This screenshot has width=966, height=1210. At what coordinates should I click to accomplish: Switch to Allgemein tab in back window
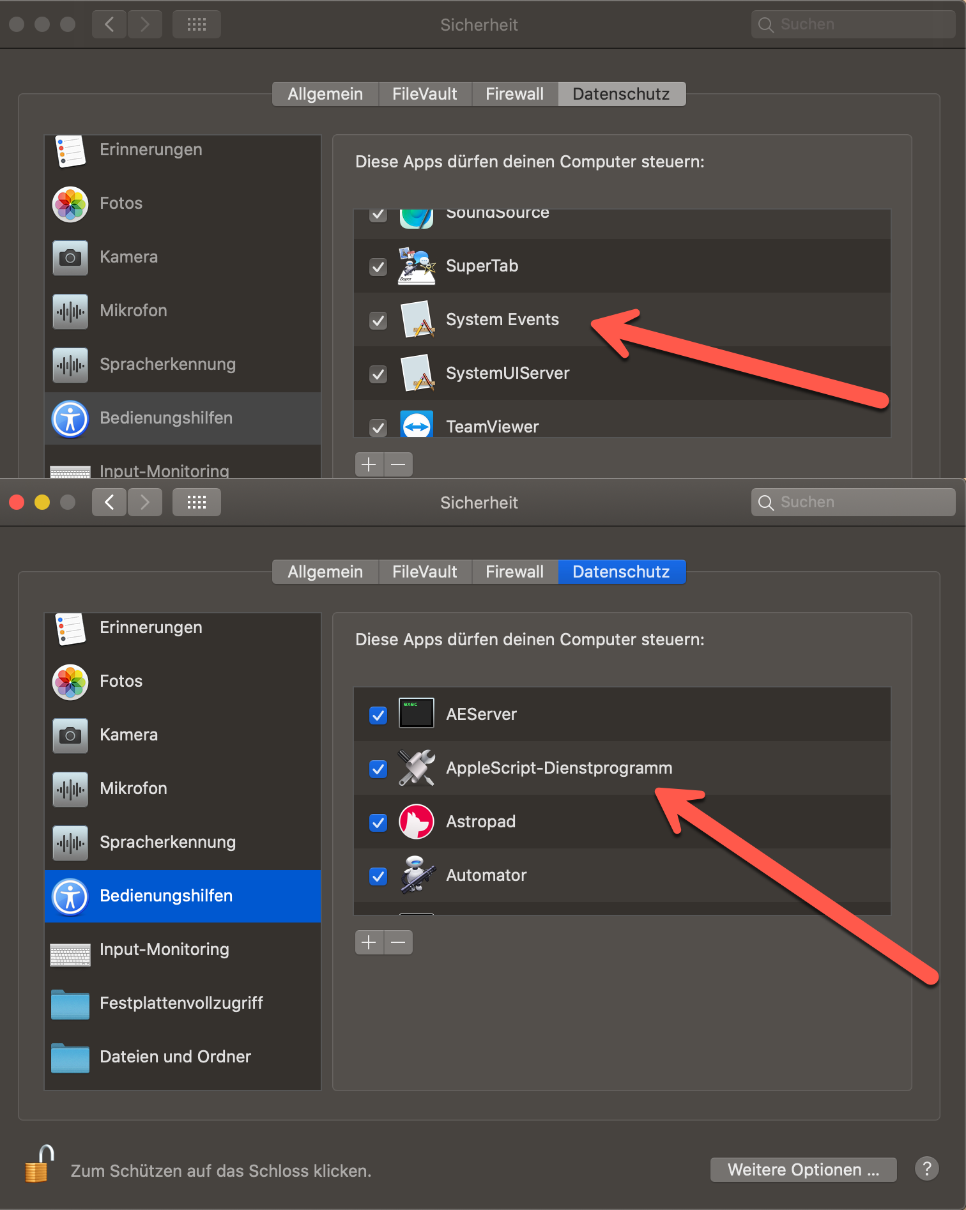325,94
